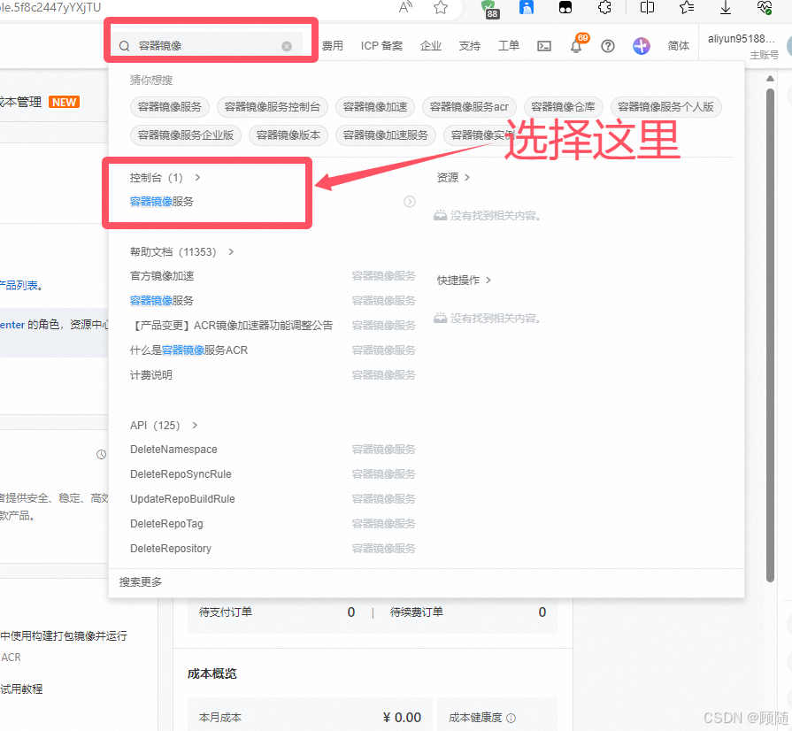792x731 pixels.
Task: Open 容器镜像服务 console result
Action: point(162,202)
